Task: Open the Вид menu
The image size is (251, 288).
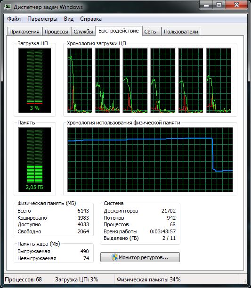Action: (69, 19)
